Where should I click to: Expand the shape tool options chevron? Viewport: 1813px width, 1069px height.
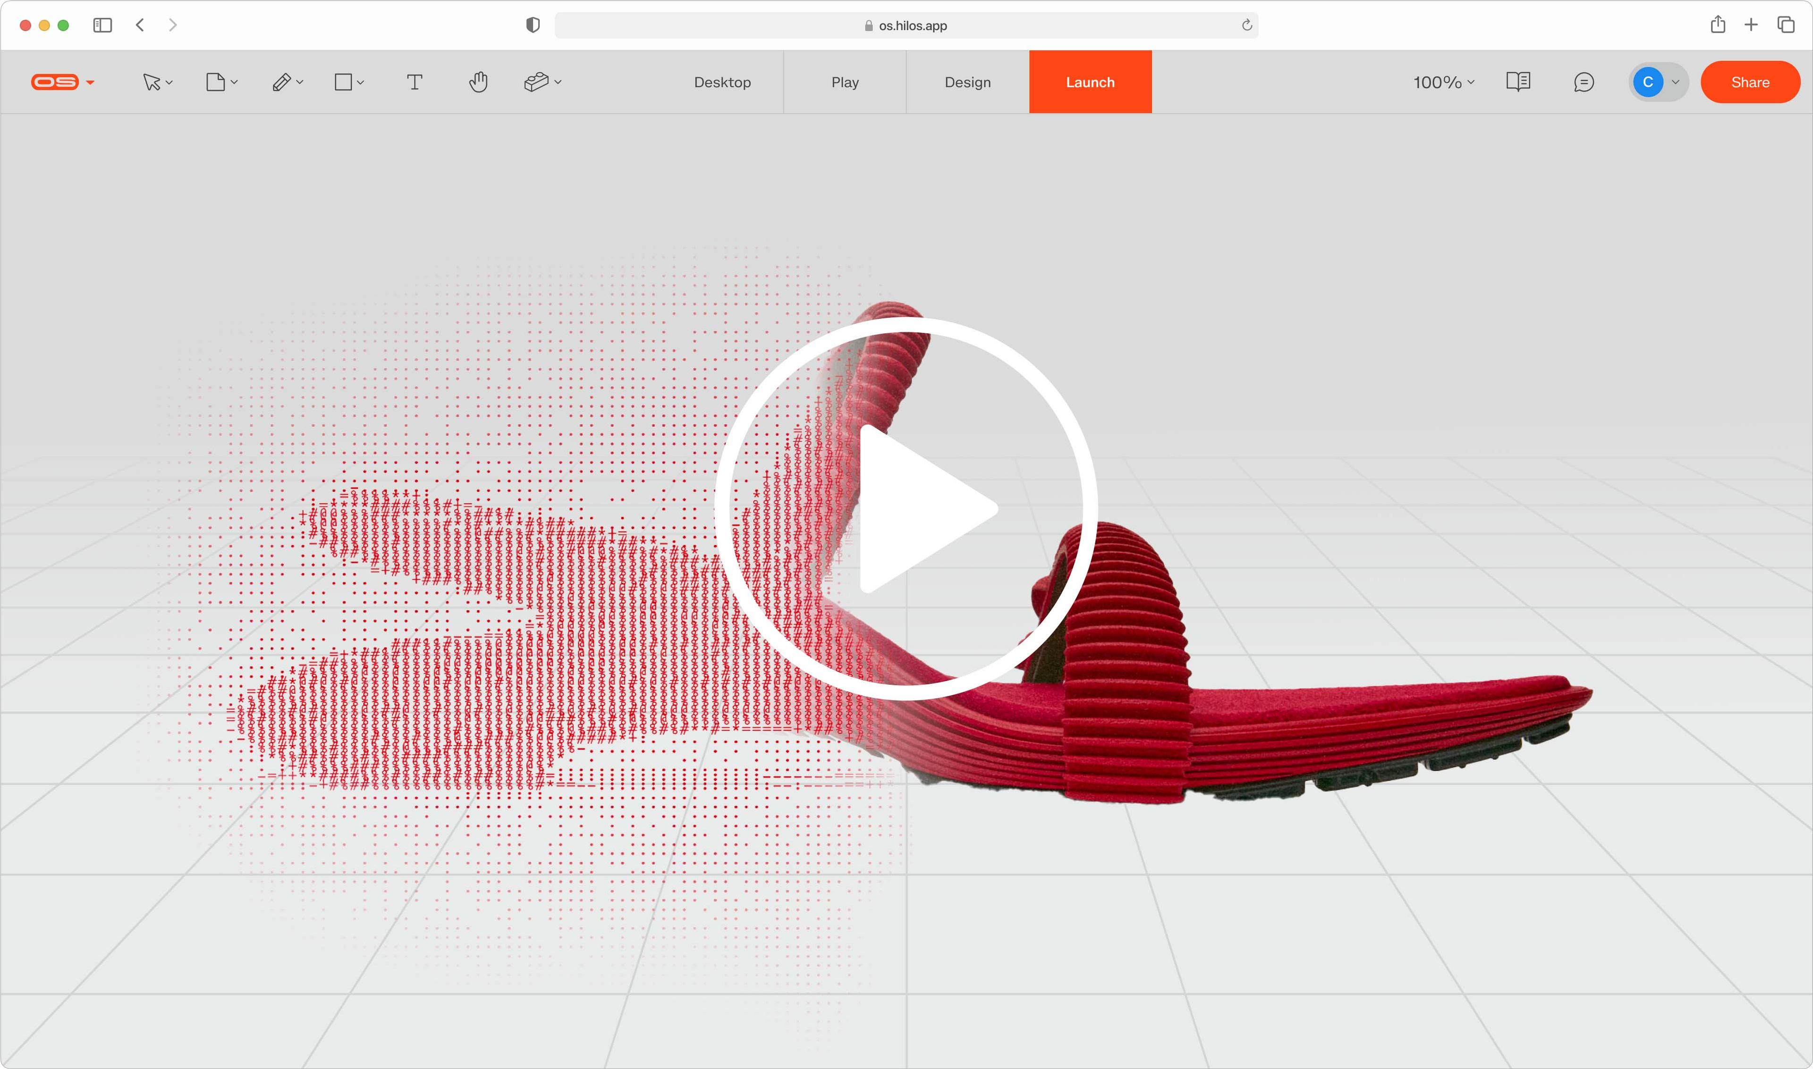pyautogui.click(x=360, y=83)
